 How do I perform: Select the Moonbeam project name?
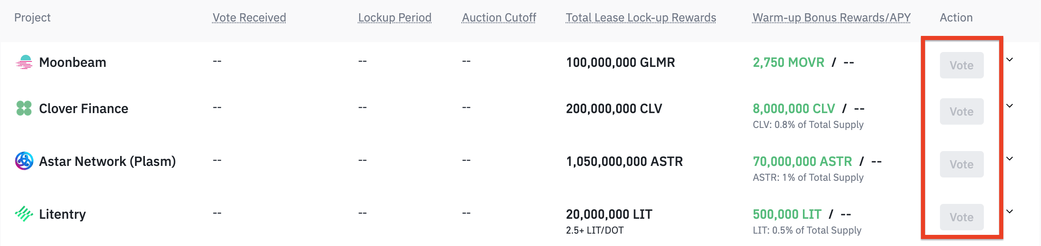(x=72, y=62)
